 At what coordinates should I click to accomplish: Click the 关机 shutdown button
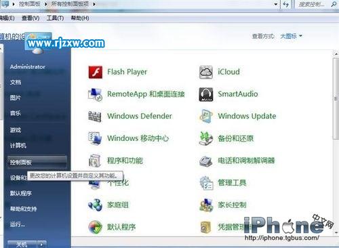(x=22, y=245)
